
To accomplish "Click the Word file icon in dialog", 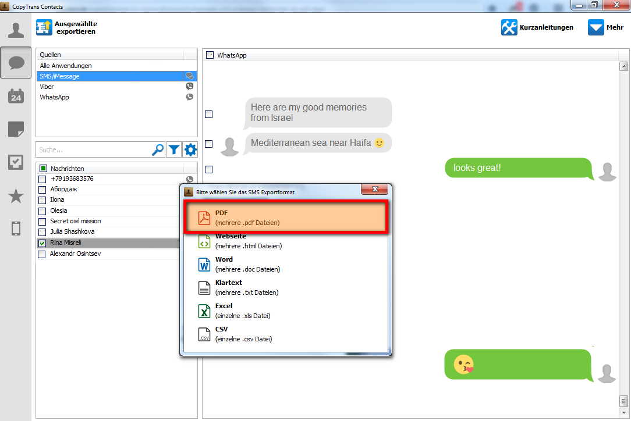I will [x=204, y=264].
